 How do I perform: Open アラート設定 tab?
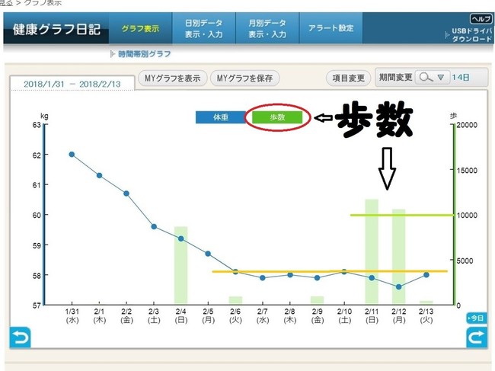331,28
